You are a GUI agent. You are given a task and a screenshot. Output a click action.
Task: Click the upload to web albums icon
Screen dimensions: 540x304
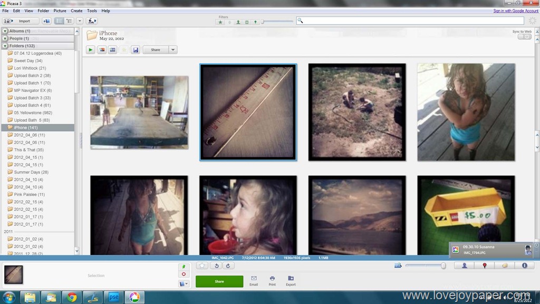tap(92, 21)
